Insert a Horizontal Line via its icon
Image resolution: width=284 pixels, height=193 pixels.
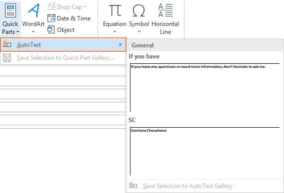coord(165,10)
